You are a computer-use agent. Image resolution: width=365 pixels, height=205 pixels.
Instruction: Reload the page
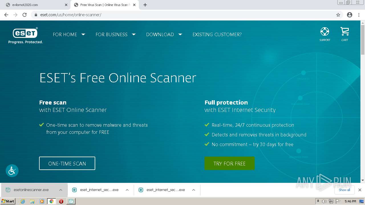tap(25, 15)
